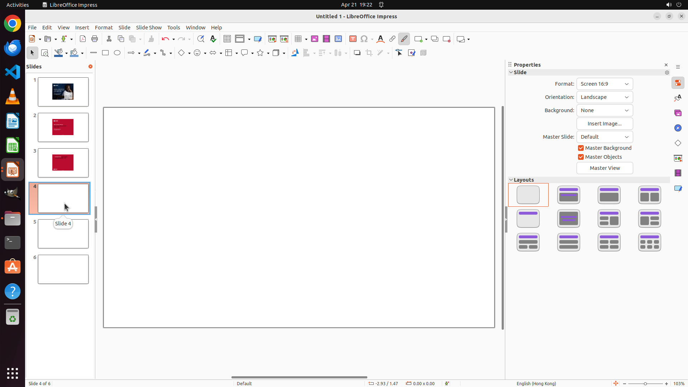The width and height of the screenshot is (688, 387).
Task: Uncheck the Master Background checkbox
Action: click(x=581, y=148)
